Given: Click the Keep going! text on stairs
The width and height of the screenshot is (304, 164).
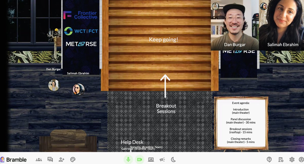Looking at the screenshot, I should tap(163, 39).
